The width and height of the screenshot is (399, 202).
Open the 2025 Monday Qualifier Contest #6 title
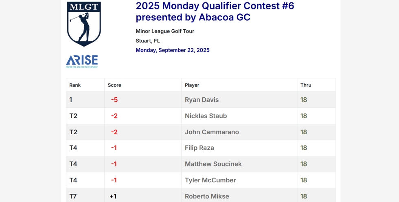coord(215,11)
